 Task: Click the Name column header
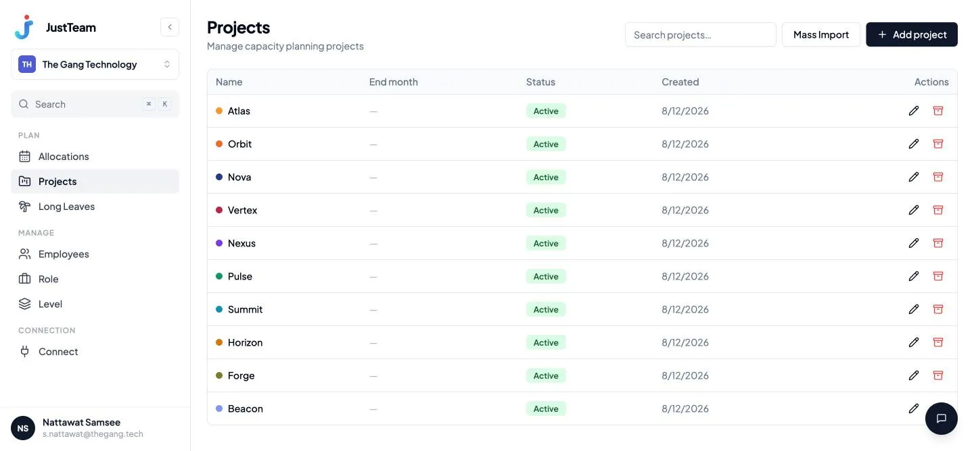click(x=229, y=82)
